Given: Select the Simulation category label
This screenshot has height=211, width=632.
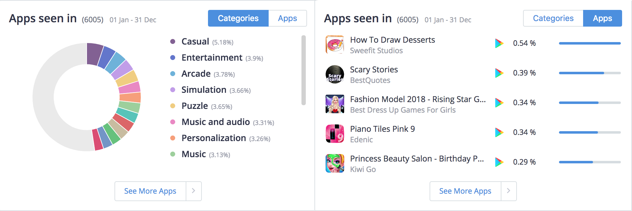Looking at the screenshot, I should [x=204, y=90].
